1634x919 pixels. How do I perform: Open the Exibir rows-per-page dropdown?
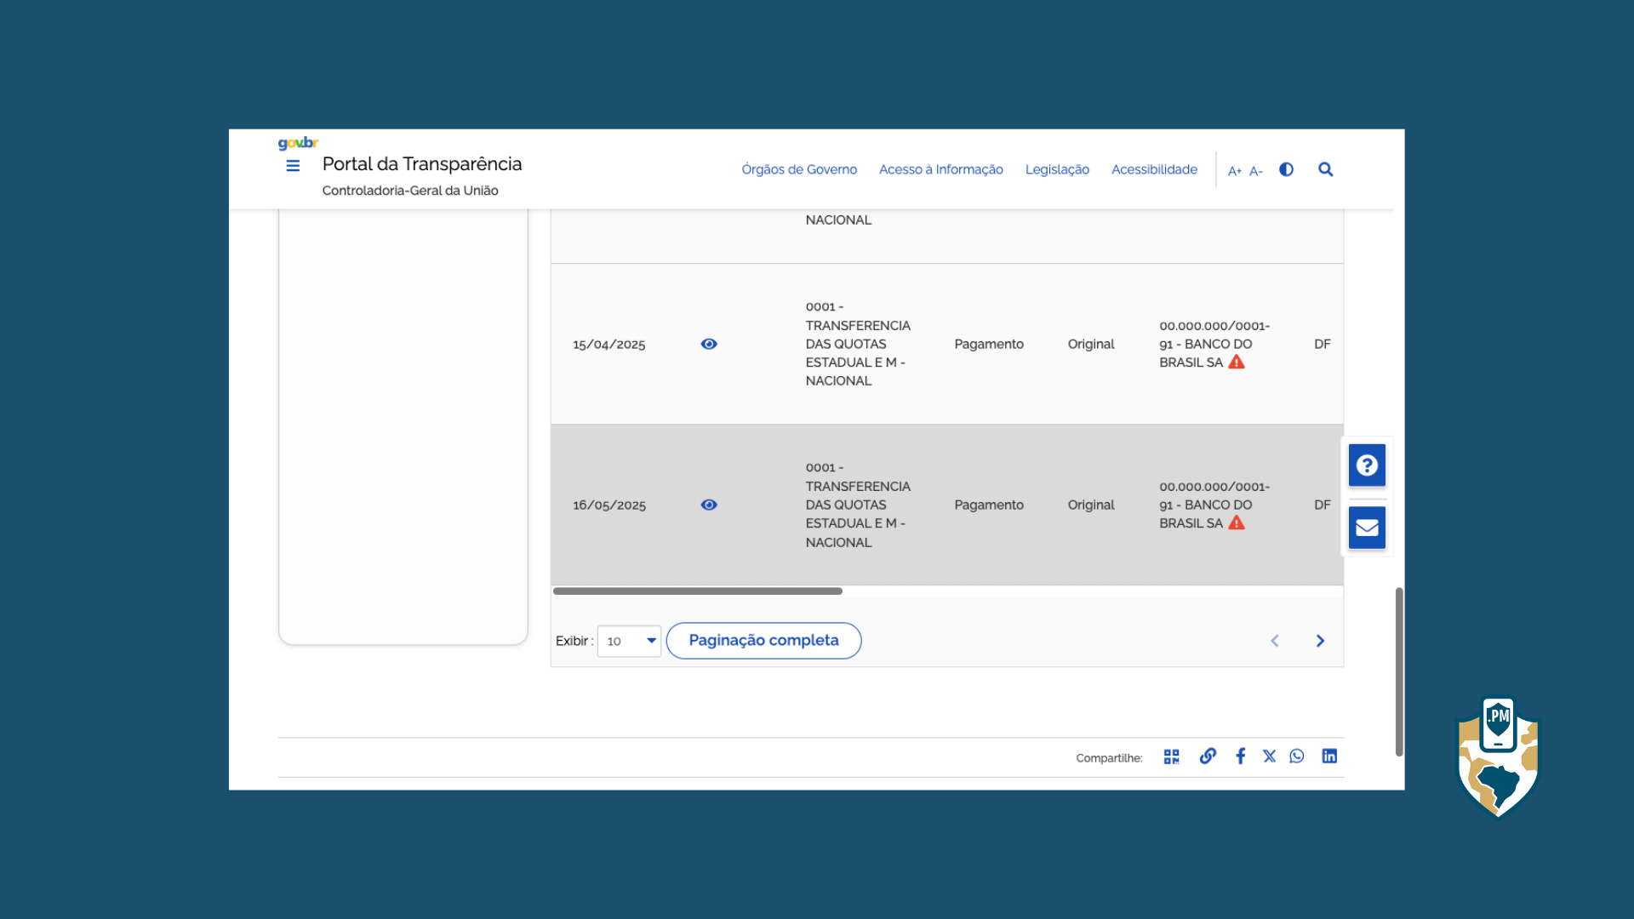(629, 641)
